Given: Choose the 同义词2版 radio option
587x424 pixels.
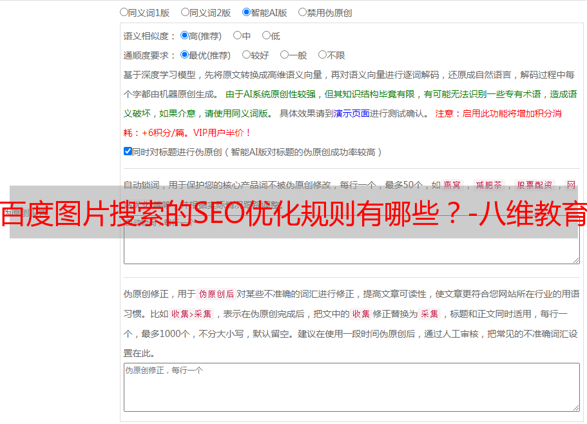Looking at the screenshot, I should pyautogui.click(x=185, y=12).
